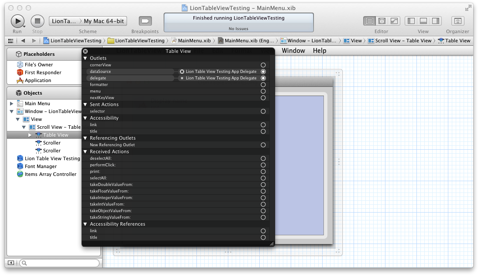Open the Organizer window

pyautogui.click(x=457, y=21)
